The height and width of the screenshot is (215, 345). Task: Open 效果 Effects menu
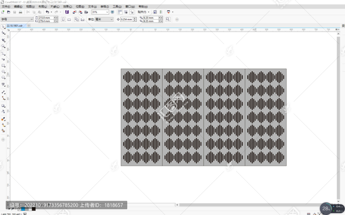[67, 7]
